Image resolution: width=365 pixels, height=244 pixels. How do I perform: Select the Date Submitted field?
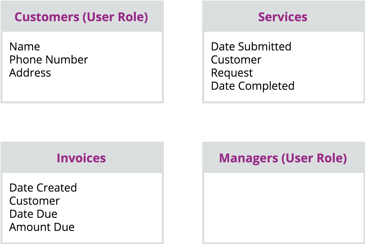[x=251, y=47]
